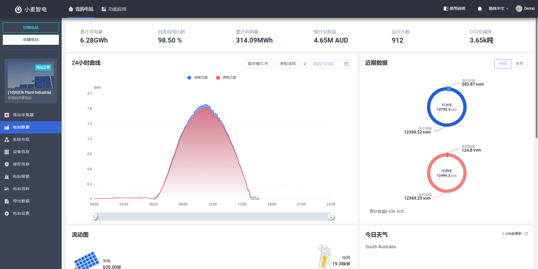The width and height of the screenshot is (538, 269).
Task: Open 系统布局 via its sidebar icon
Action: pos(7,140)
